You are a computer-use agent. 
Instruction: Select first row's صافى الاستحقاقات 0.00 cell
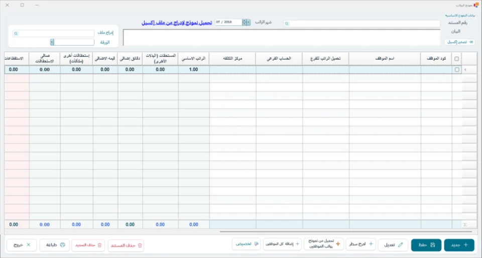(x=45, y=70)
